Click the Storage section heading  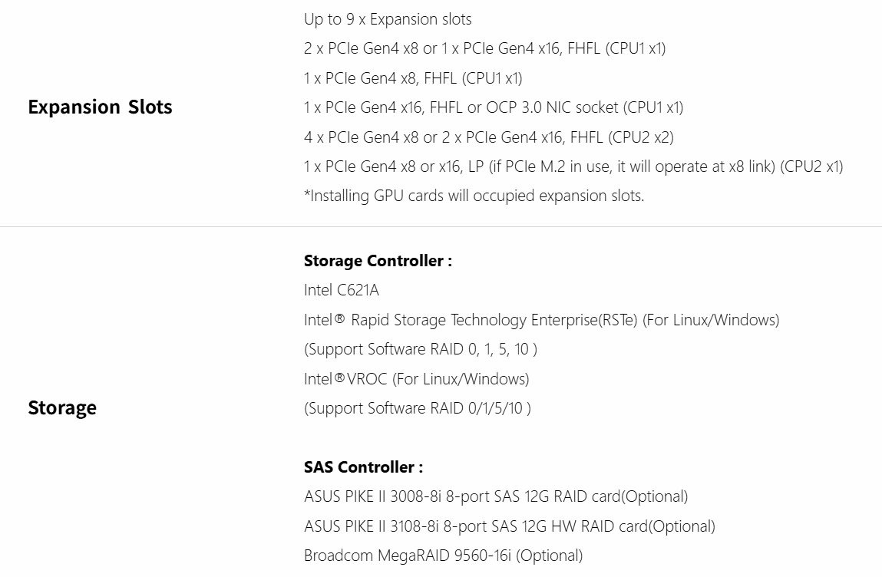pos(62,407)
